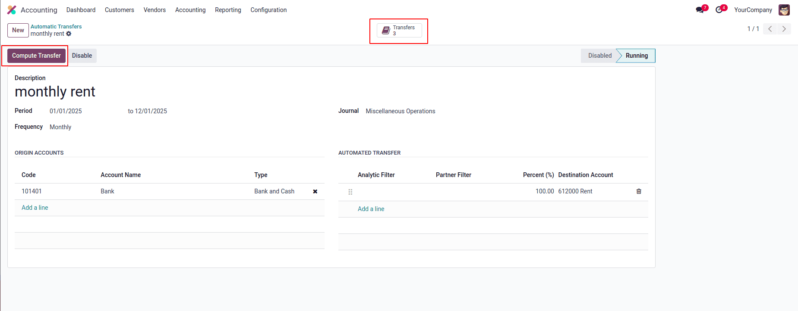Click the Account Name column header

(x=121, y=175)
